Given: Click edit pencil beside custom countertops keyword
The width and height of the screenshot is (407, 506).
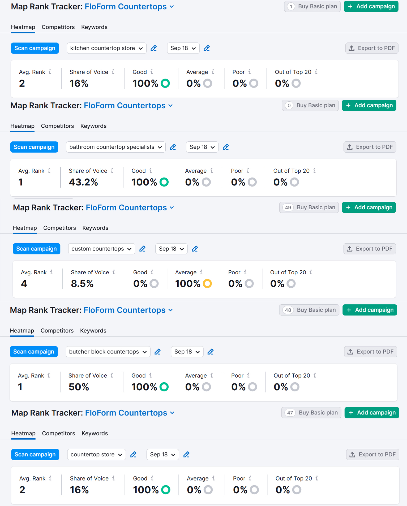Looking at the screenshot, I should point(143,249).
